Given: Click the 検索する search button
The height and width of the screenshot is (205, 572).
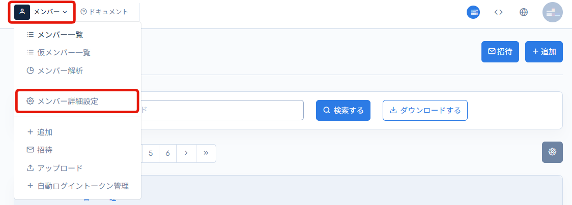Looking at the screenshot, I should click(343, 110).
